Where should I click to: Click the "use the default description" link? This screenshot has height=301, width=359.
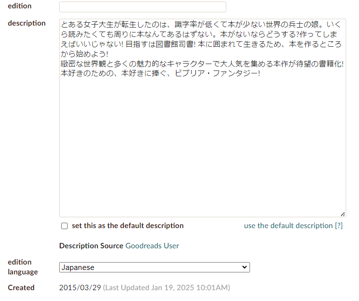288,226
